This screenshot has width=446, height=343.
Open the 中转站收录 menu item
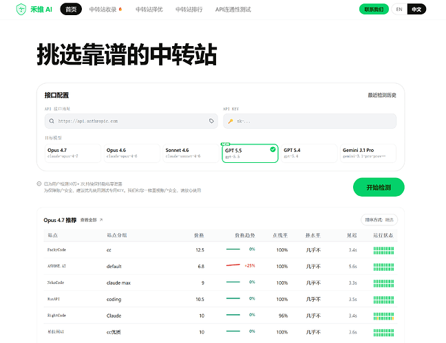[103, 10]
